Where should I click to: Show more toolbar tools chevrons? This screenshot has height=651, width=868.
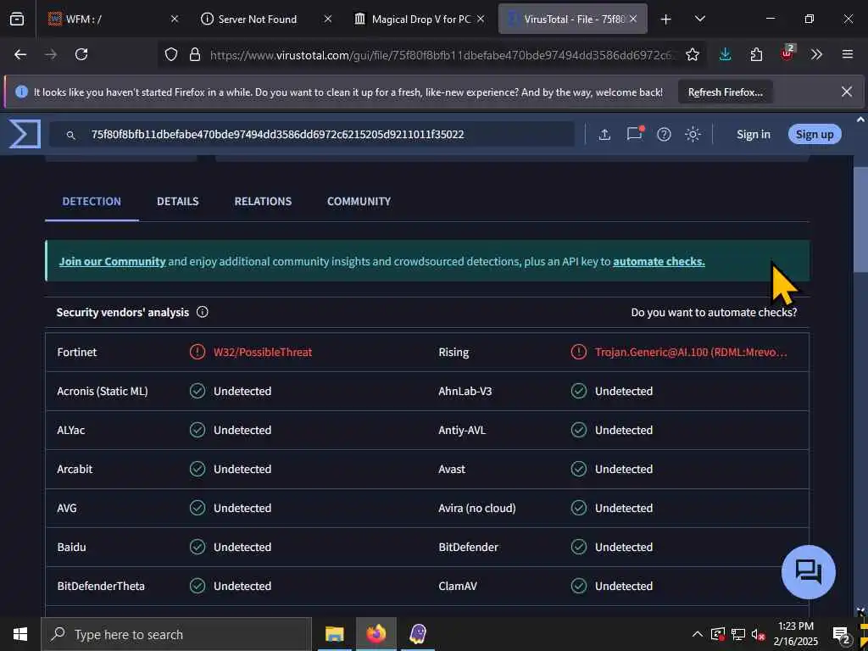(816, 54)
